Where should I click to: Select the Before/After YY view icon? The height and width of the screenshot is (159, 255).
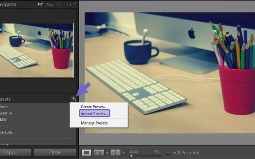coord(115,153)
